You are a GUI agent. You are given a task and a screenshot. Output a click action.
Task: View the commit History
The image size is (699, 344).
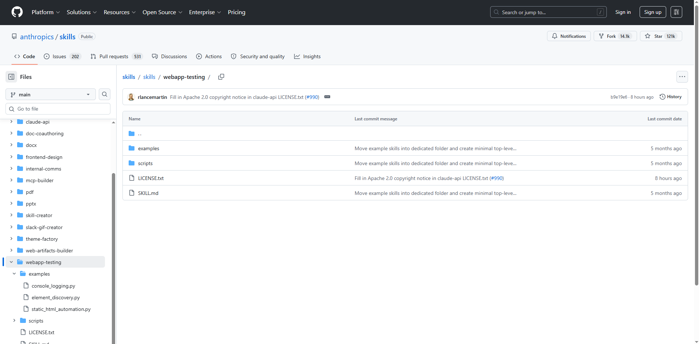tap(671, 97)
